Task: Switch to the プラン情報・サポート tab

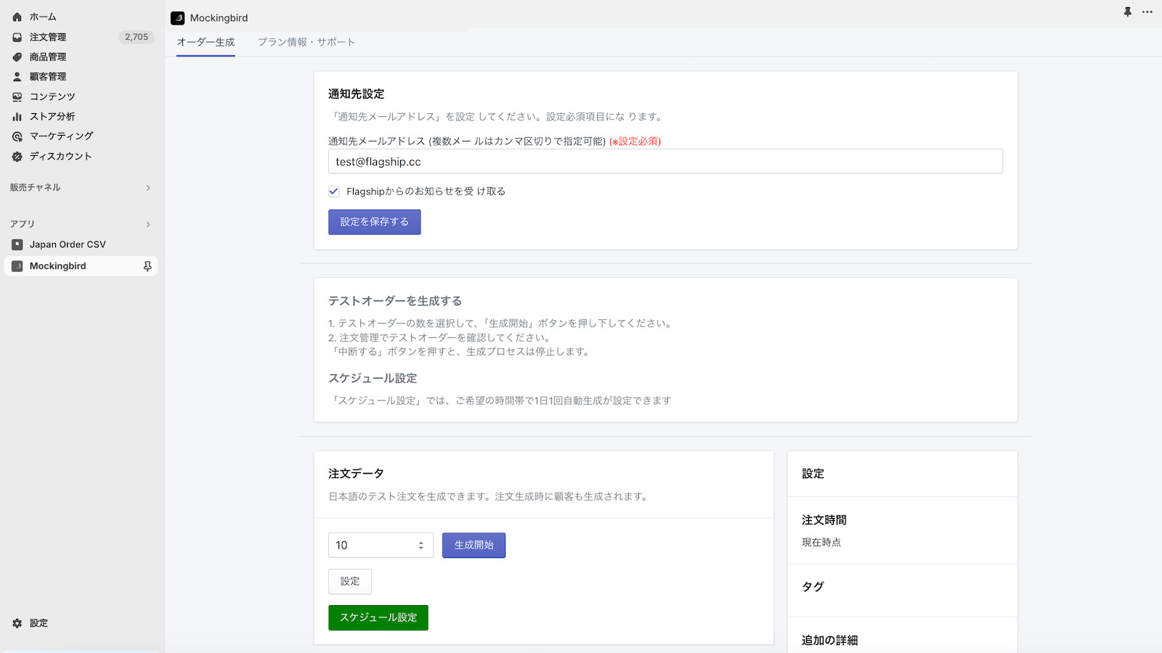Action: click(x=306, y=42)
